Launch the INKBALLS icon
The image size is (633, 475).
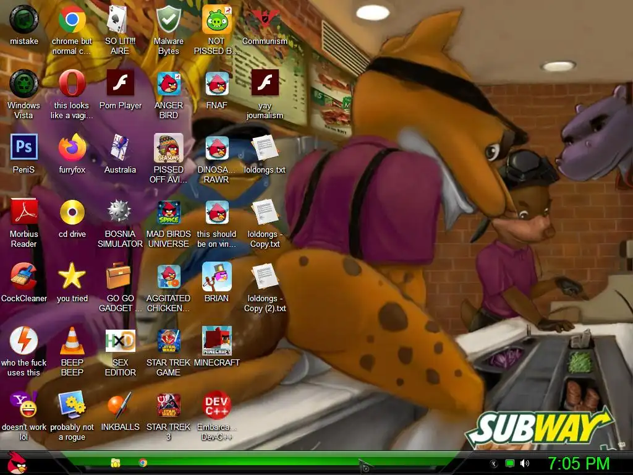click(120, 404)
